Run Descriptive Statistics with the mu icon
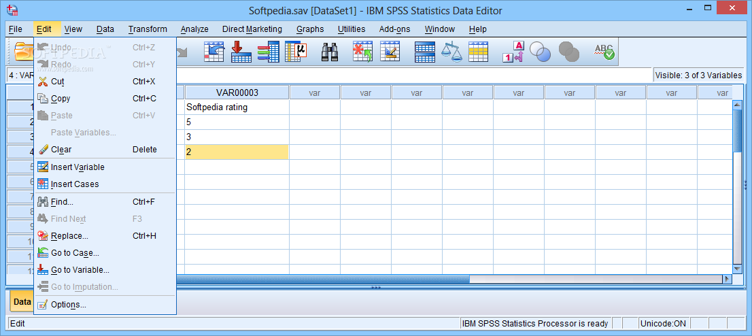 point(295,52)
